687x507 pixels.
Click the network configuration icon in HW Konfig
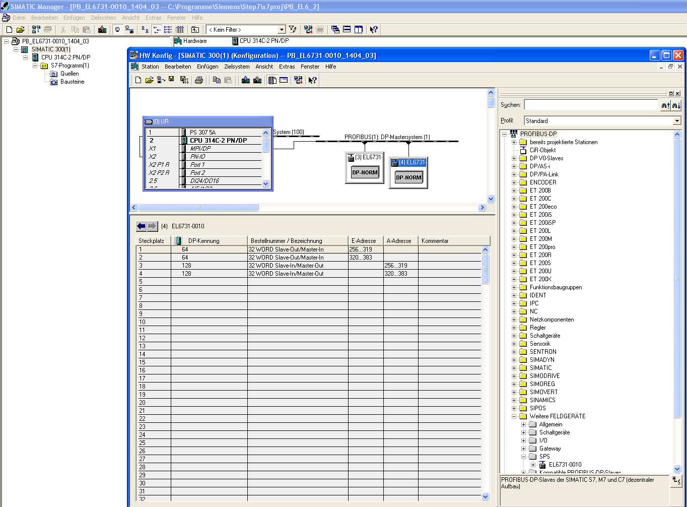pyautogui.click(x=298, y=80)
